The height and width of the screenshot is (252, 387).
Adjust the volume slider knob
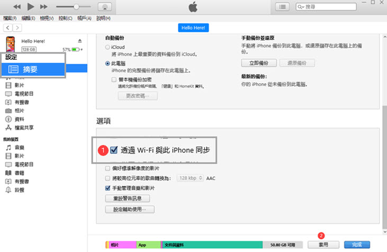[x=76, y=7]
